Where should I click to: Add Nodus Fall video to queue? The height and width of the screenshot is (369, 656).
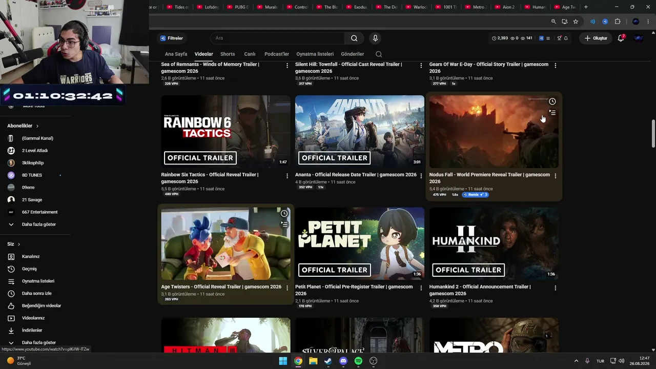click(x=552, y=112)
